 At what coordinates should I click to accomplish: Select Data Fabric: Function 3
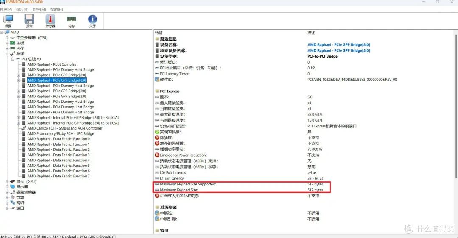pos(59,155)
